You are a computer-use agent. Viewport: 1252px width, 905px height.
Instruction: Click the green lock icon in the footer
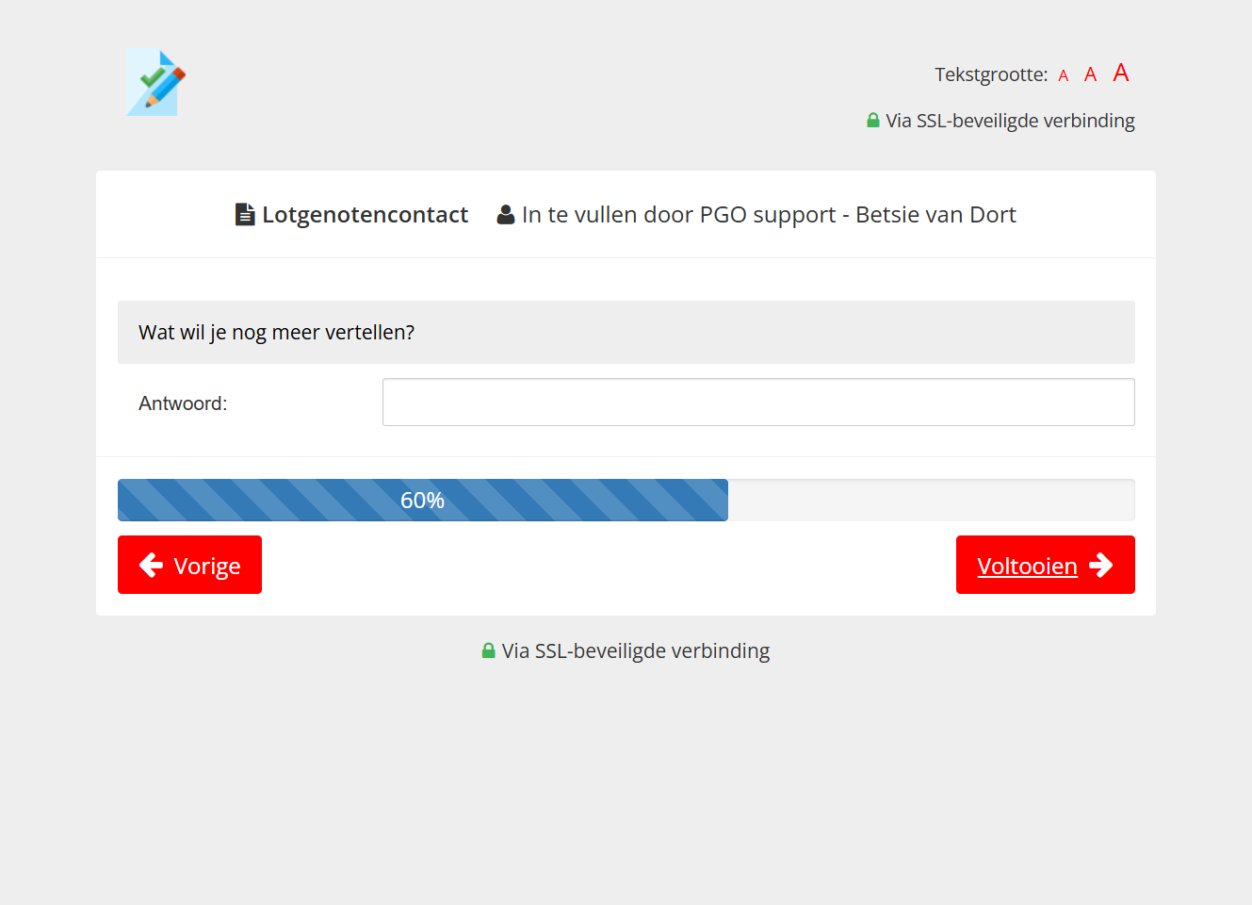click(489, 650)
